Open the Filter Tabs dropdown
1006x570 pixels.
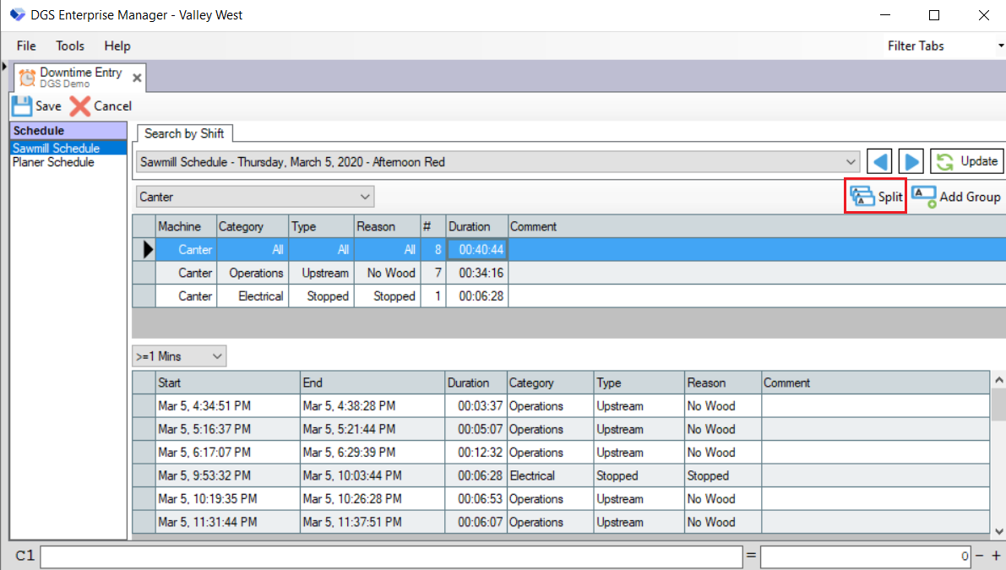998,46
